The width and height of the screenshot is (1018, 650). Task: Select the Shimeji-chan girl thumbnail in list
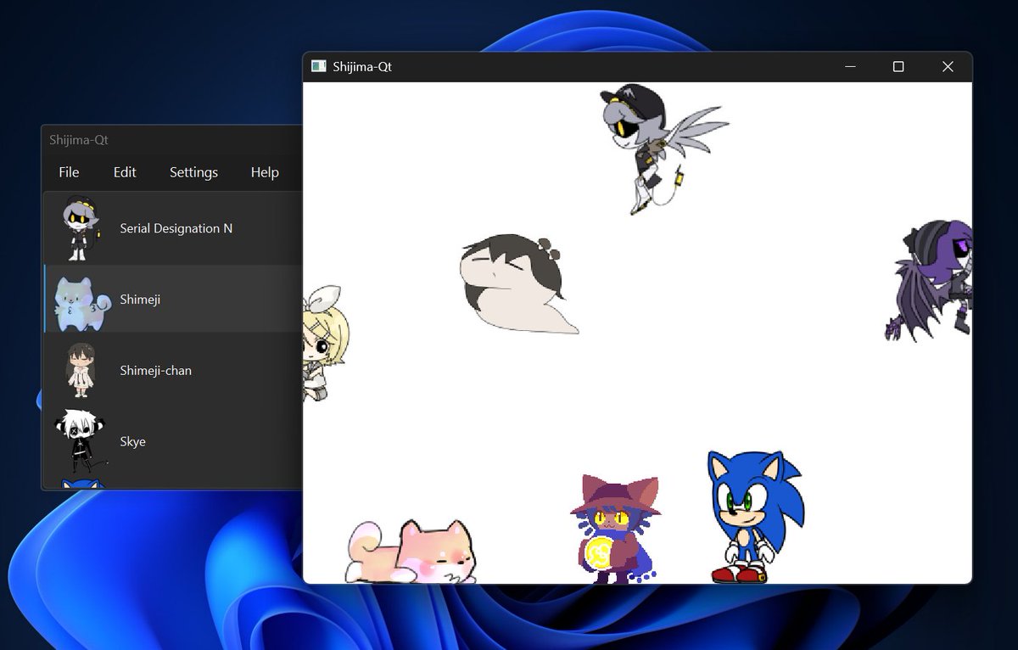80,370
